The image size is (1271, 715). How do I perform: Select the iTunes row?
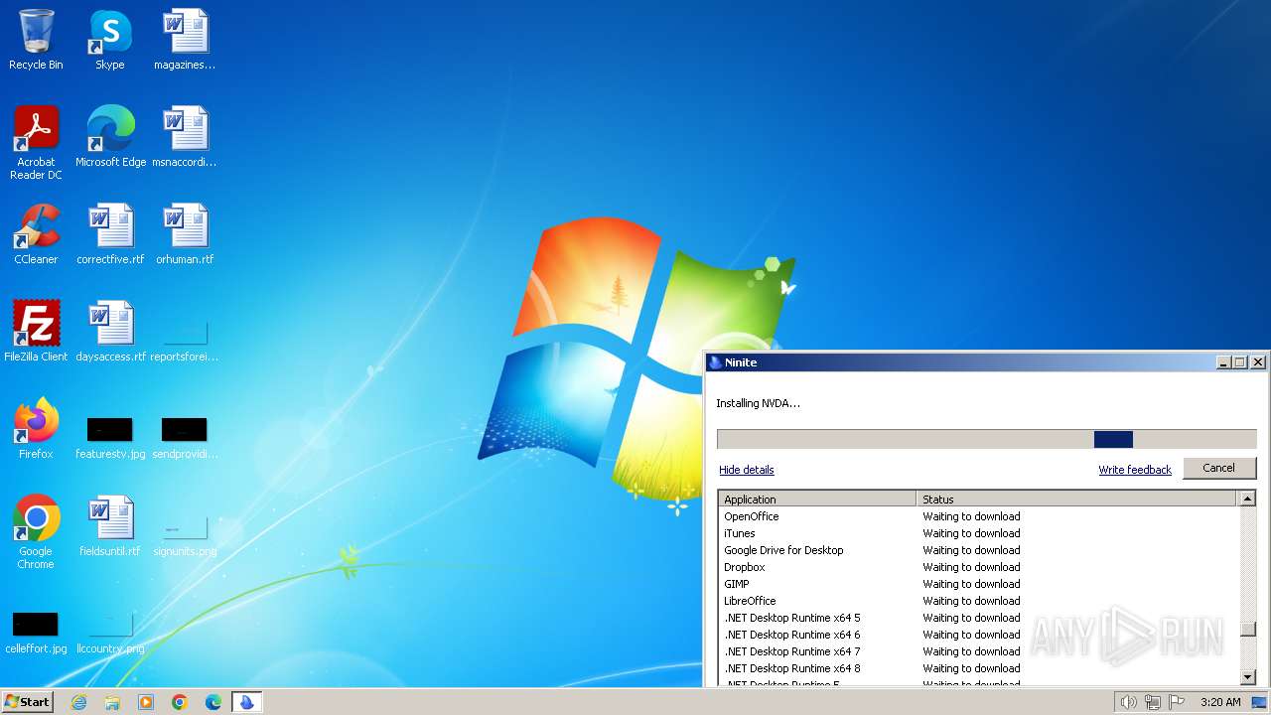[978, 533]
